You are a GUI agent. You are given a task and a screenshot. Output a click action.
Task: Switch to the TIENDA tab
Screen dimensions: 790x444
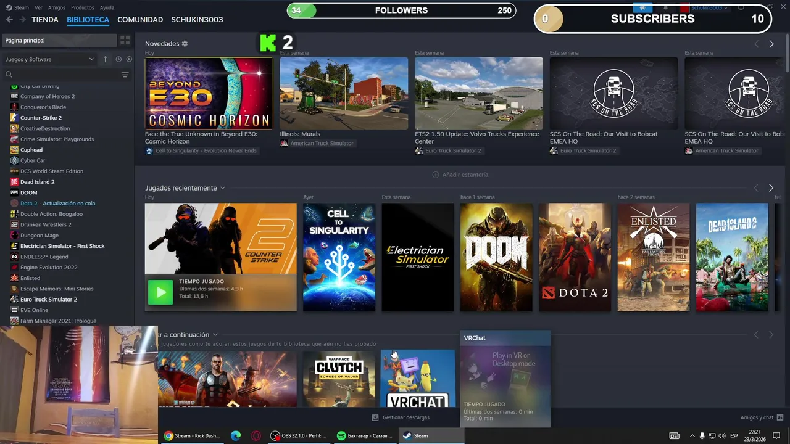pos(45,20)
